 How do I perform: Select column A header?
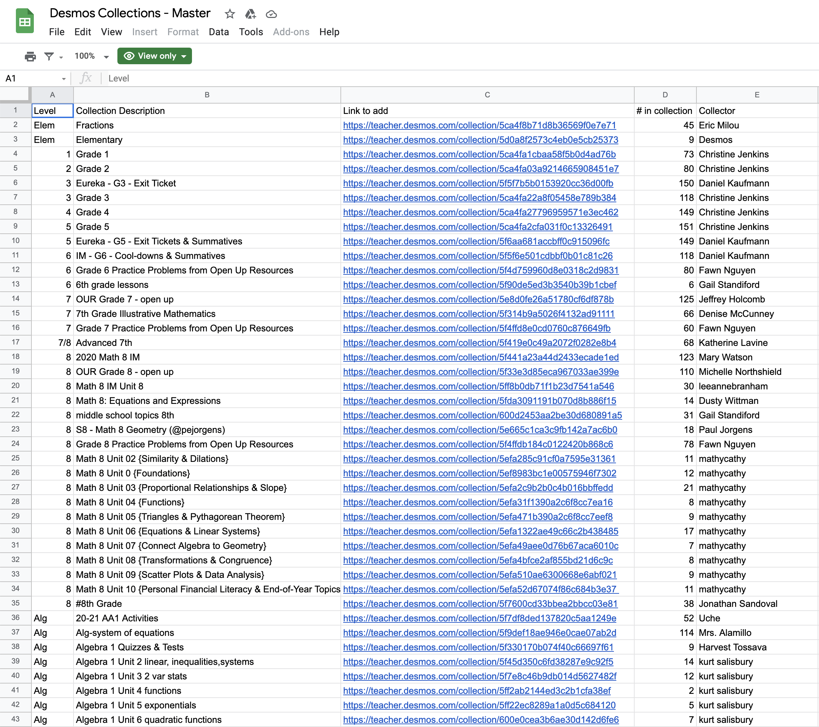pyautogui.click(x=52, y=95)
